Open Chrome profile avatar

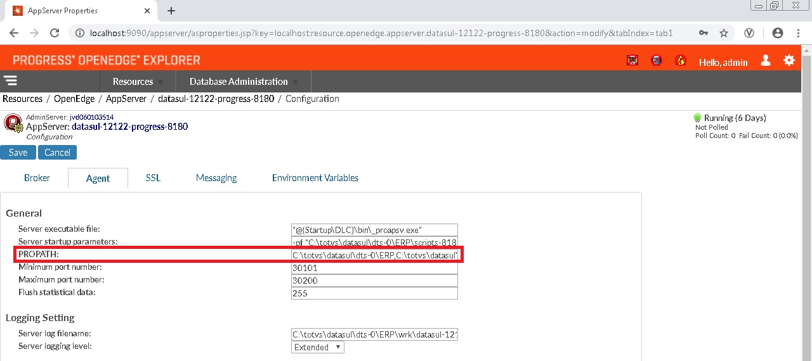coord(778,33)
